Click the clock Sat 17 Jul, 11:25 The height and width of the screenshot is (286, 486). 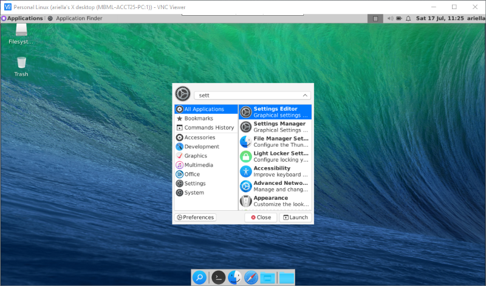pyautogui.click(x=440, y=18)
